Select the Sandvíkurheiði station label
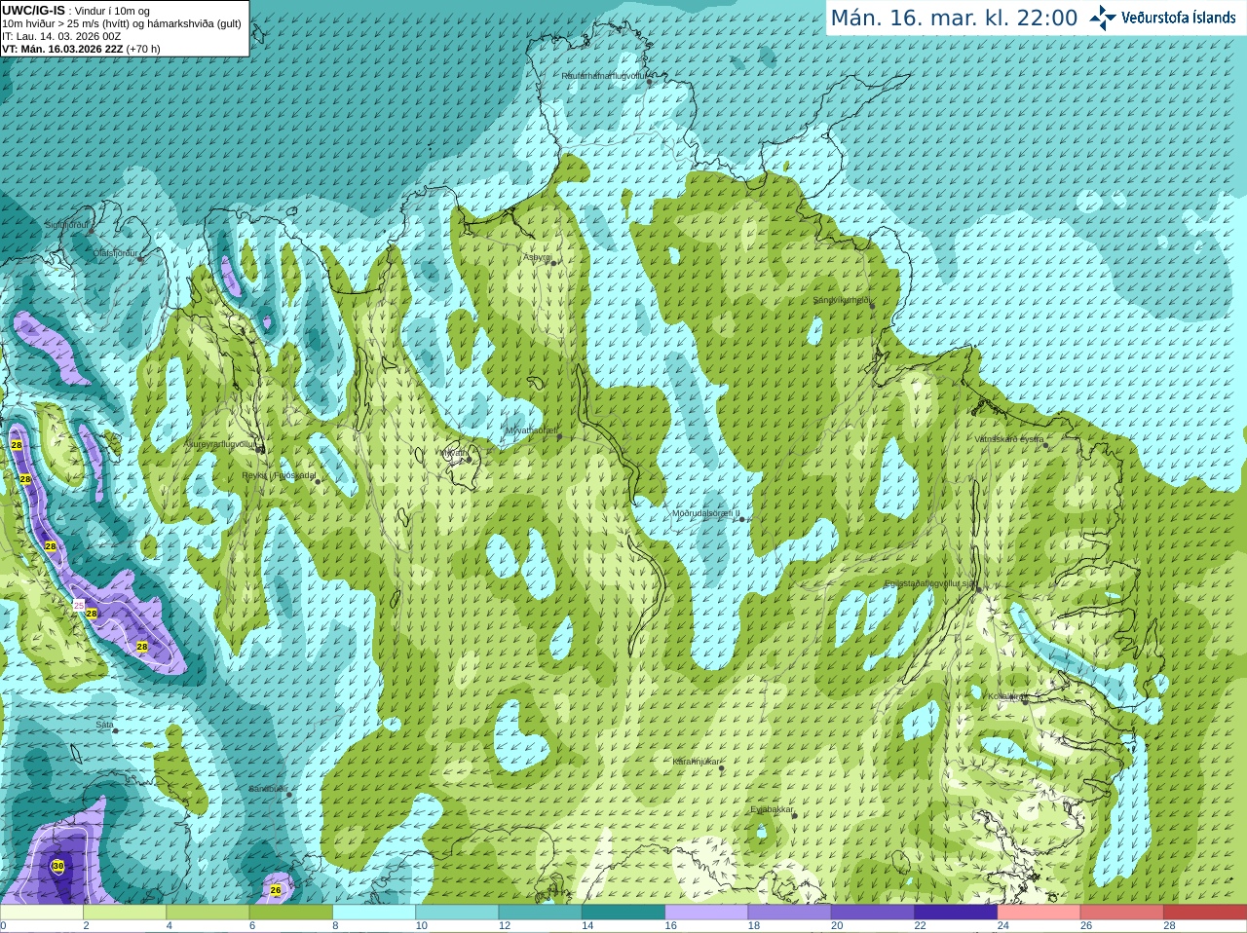 point(842,300)
